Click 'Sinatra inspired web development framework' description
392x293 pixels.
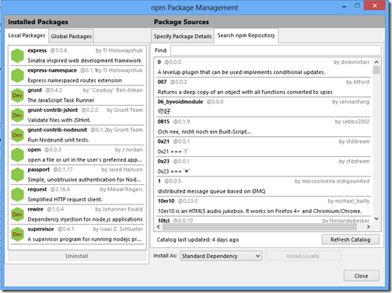point(85,61)
